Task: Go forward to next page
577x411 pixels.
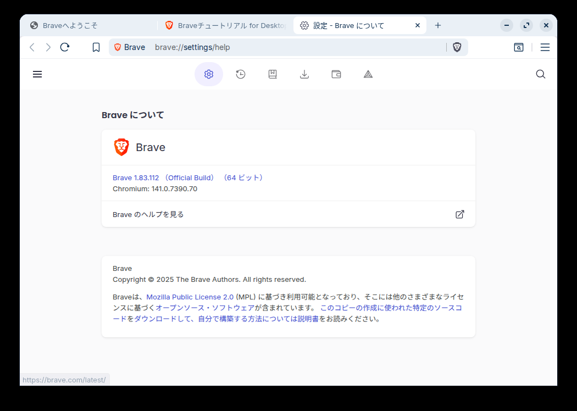Action: click(48, 47)
